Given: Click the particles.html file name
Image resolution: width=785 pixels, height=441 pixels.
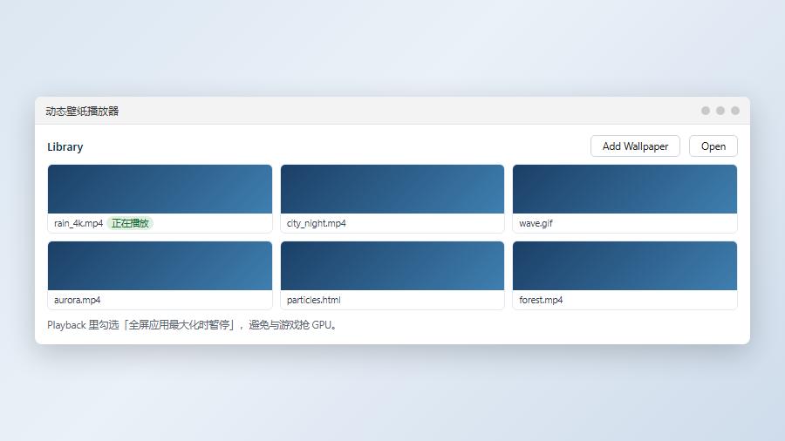Looking at the screenshot, I should (313, 300).
